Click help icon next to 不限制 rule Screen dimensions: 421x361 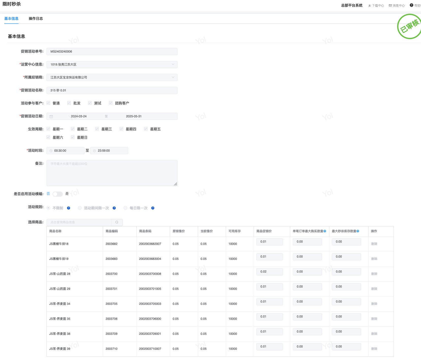point(69,208)
